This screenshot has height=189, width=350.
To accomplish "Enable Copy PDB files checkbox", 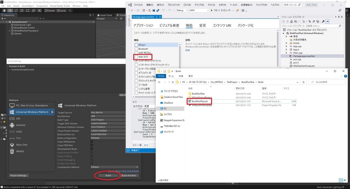I will (x=92, y=145).
